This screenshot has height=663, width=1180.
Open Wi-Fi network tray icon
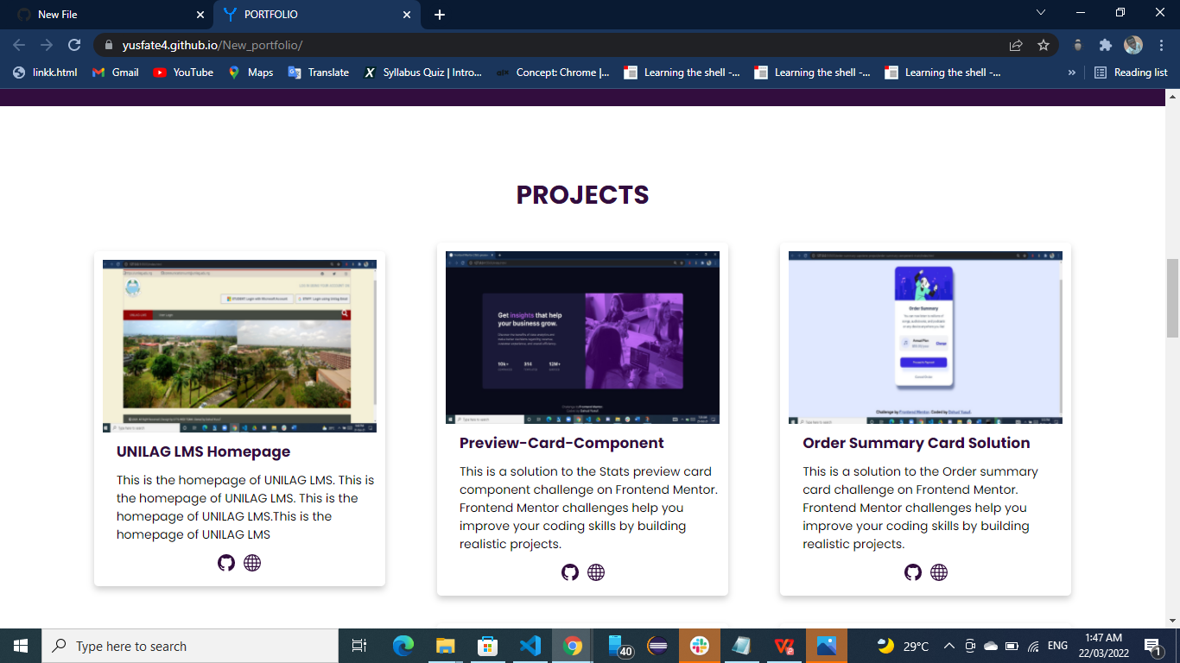click(1033, 646)
